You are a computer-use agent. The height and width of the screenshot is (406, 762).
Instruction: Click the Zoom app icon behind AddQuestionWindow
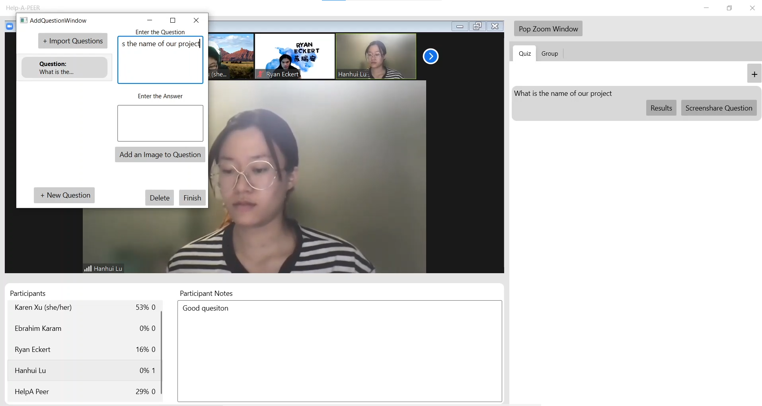click(10, 26)
